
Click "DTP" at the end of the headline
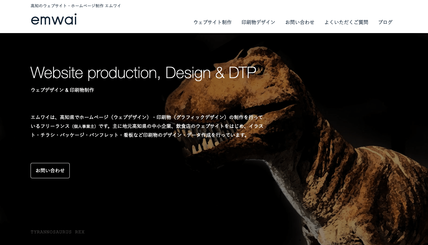coord(242,73)
